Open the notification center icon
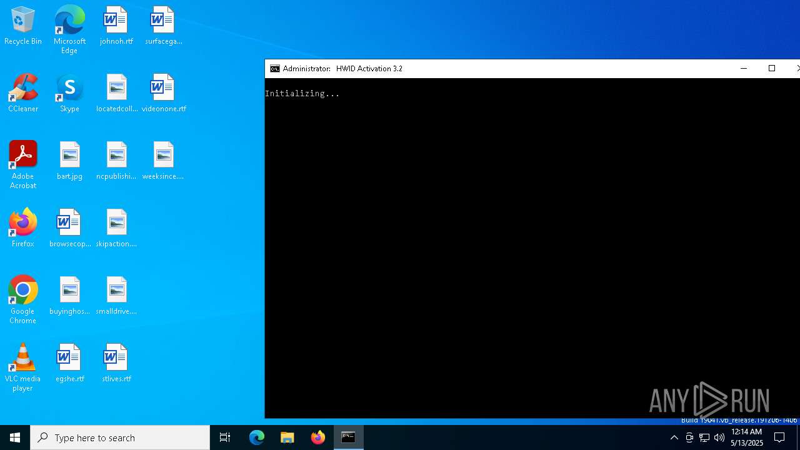 click(779, 437)
